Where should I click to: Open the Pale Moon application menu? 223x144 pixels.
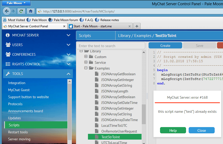click(x=16, y=3)
